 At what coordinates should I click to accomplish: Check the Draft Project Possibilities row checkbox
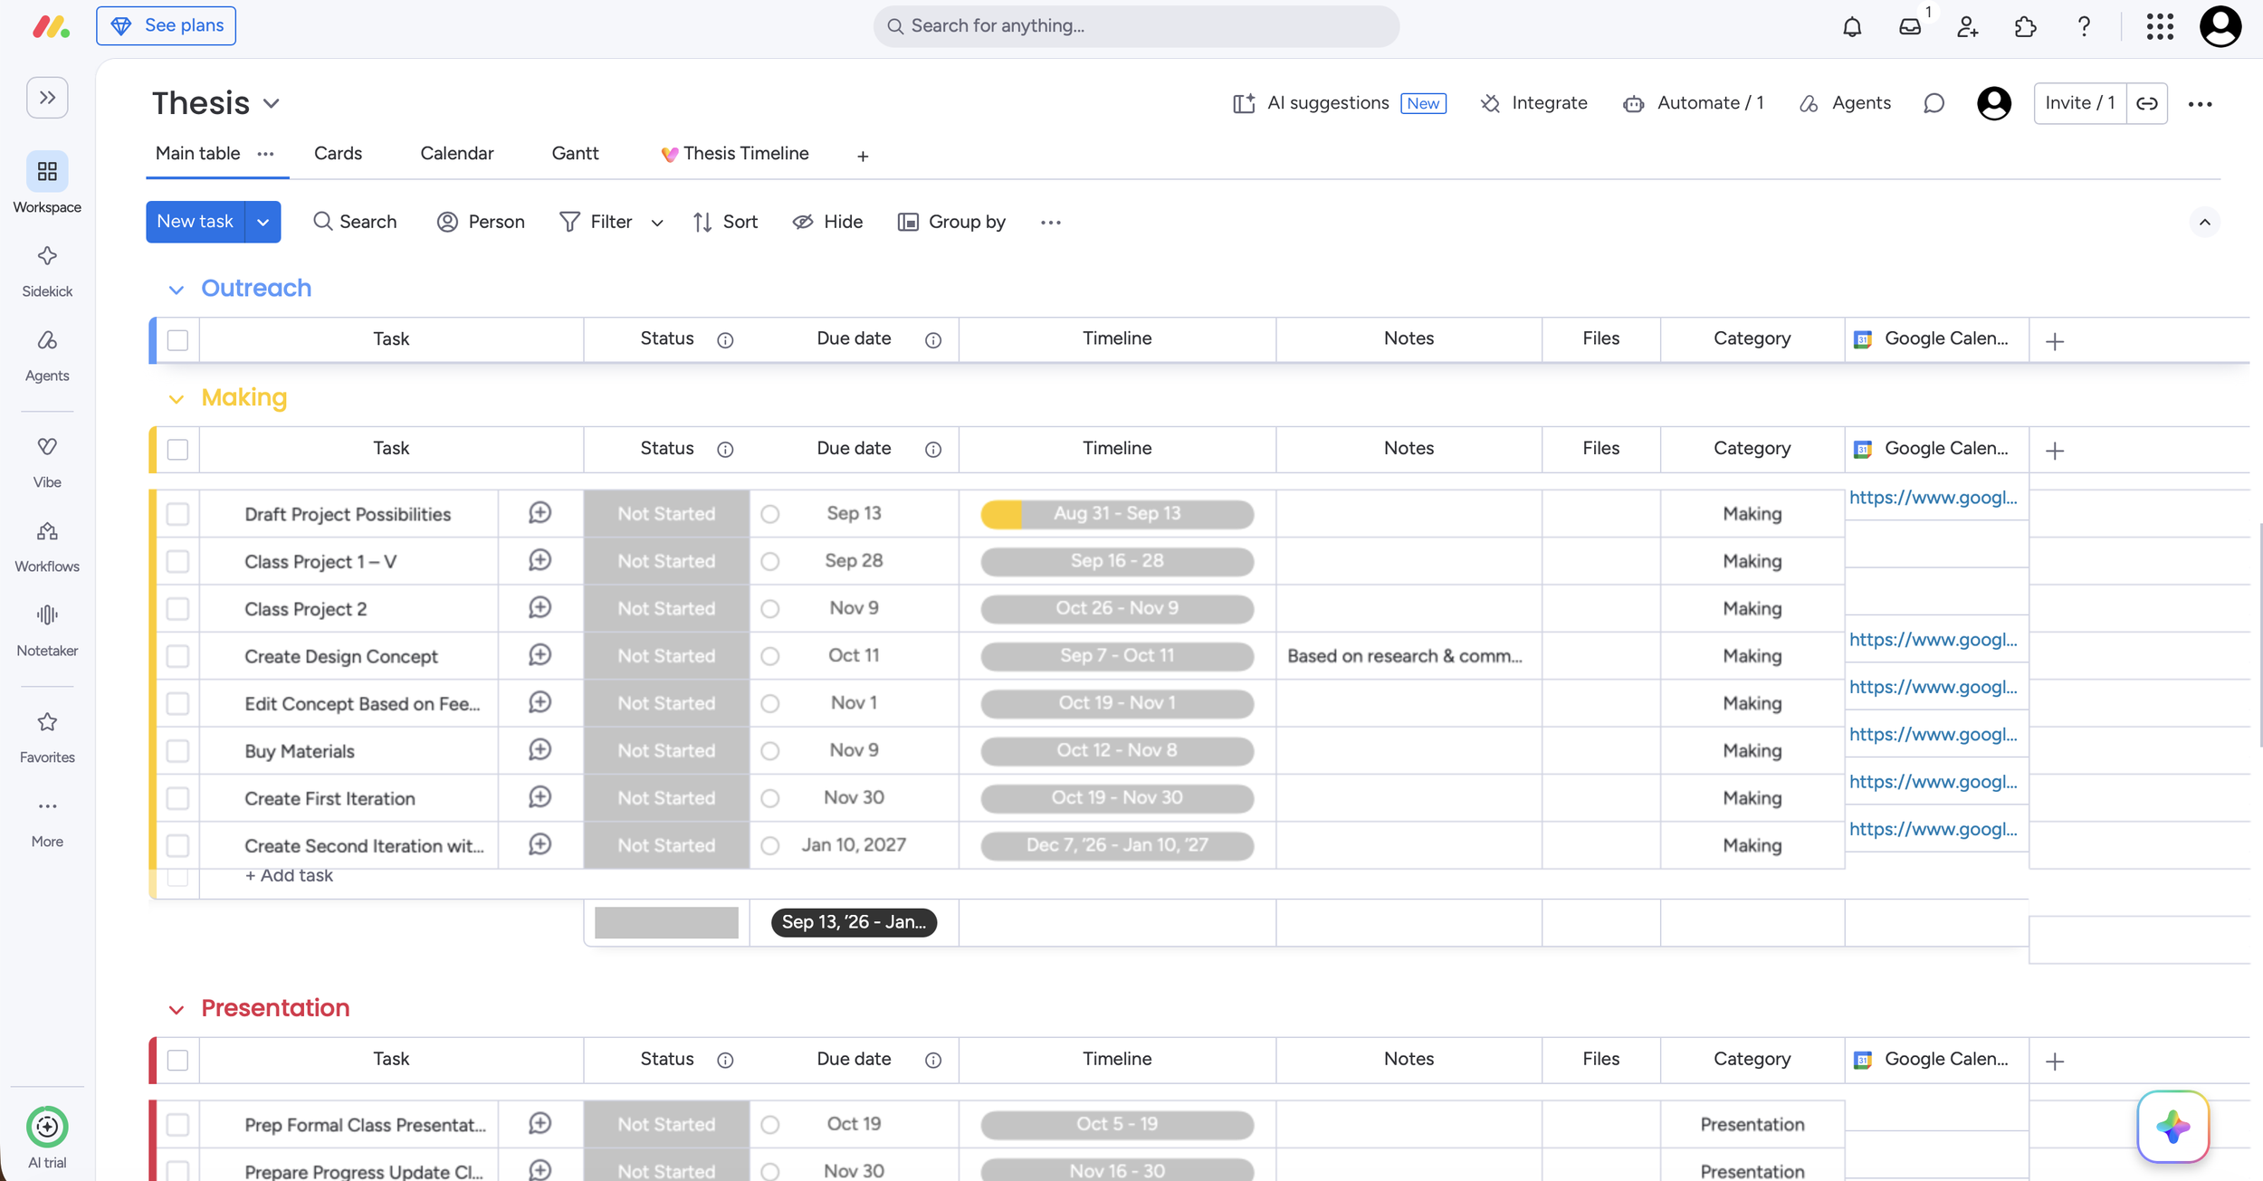click(177, 514)
